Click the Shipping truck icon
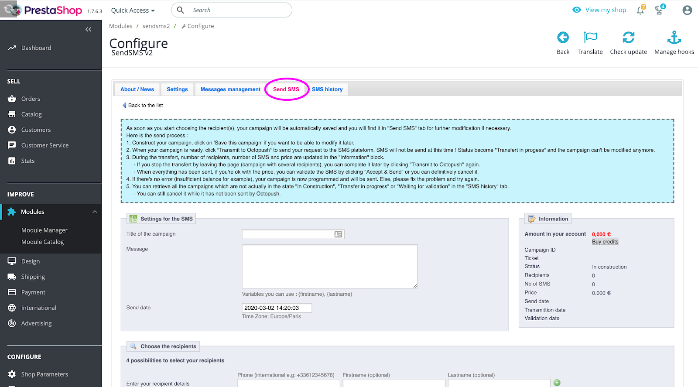The image size is (698, 387). [x=12, y=277]
